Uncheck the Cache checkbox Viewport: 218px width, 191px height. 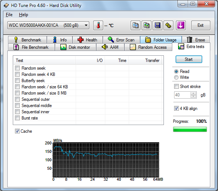[17, 131]
